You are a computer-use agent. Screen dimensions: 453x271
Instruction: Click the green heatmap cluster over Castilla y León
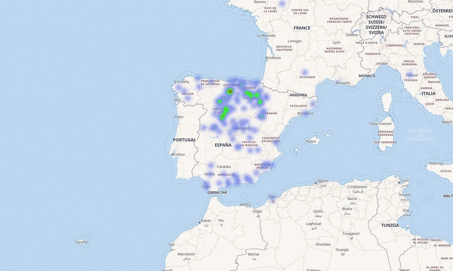pos(224,113)
